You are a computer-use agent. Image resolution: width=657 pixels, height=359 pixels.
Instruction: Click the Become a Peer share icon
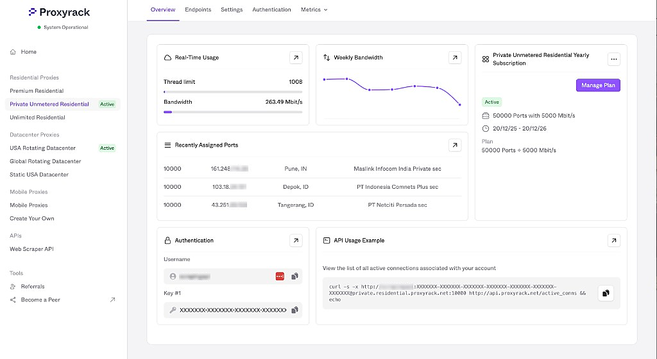click(13, 299)
